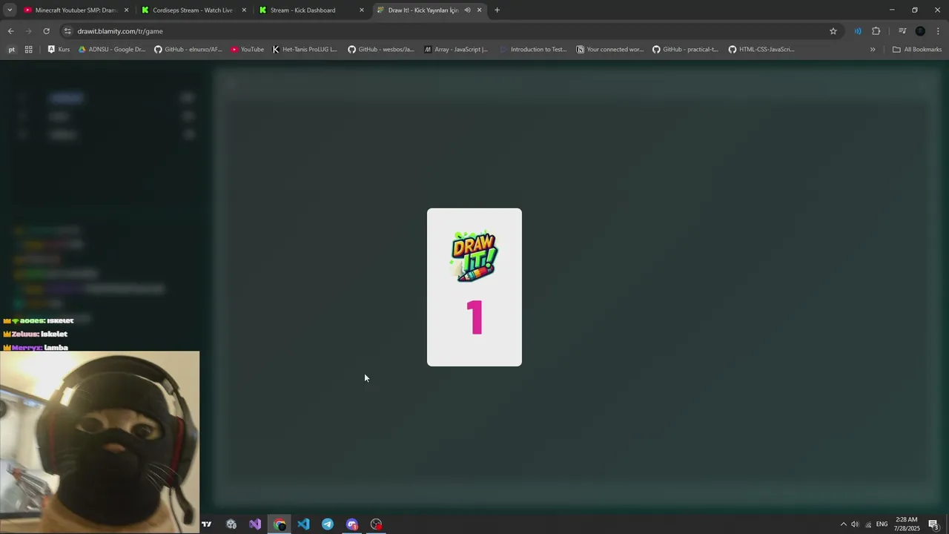
Task: Open the Kurs bookmark
Action: 59,50
